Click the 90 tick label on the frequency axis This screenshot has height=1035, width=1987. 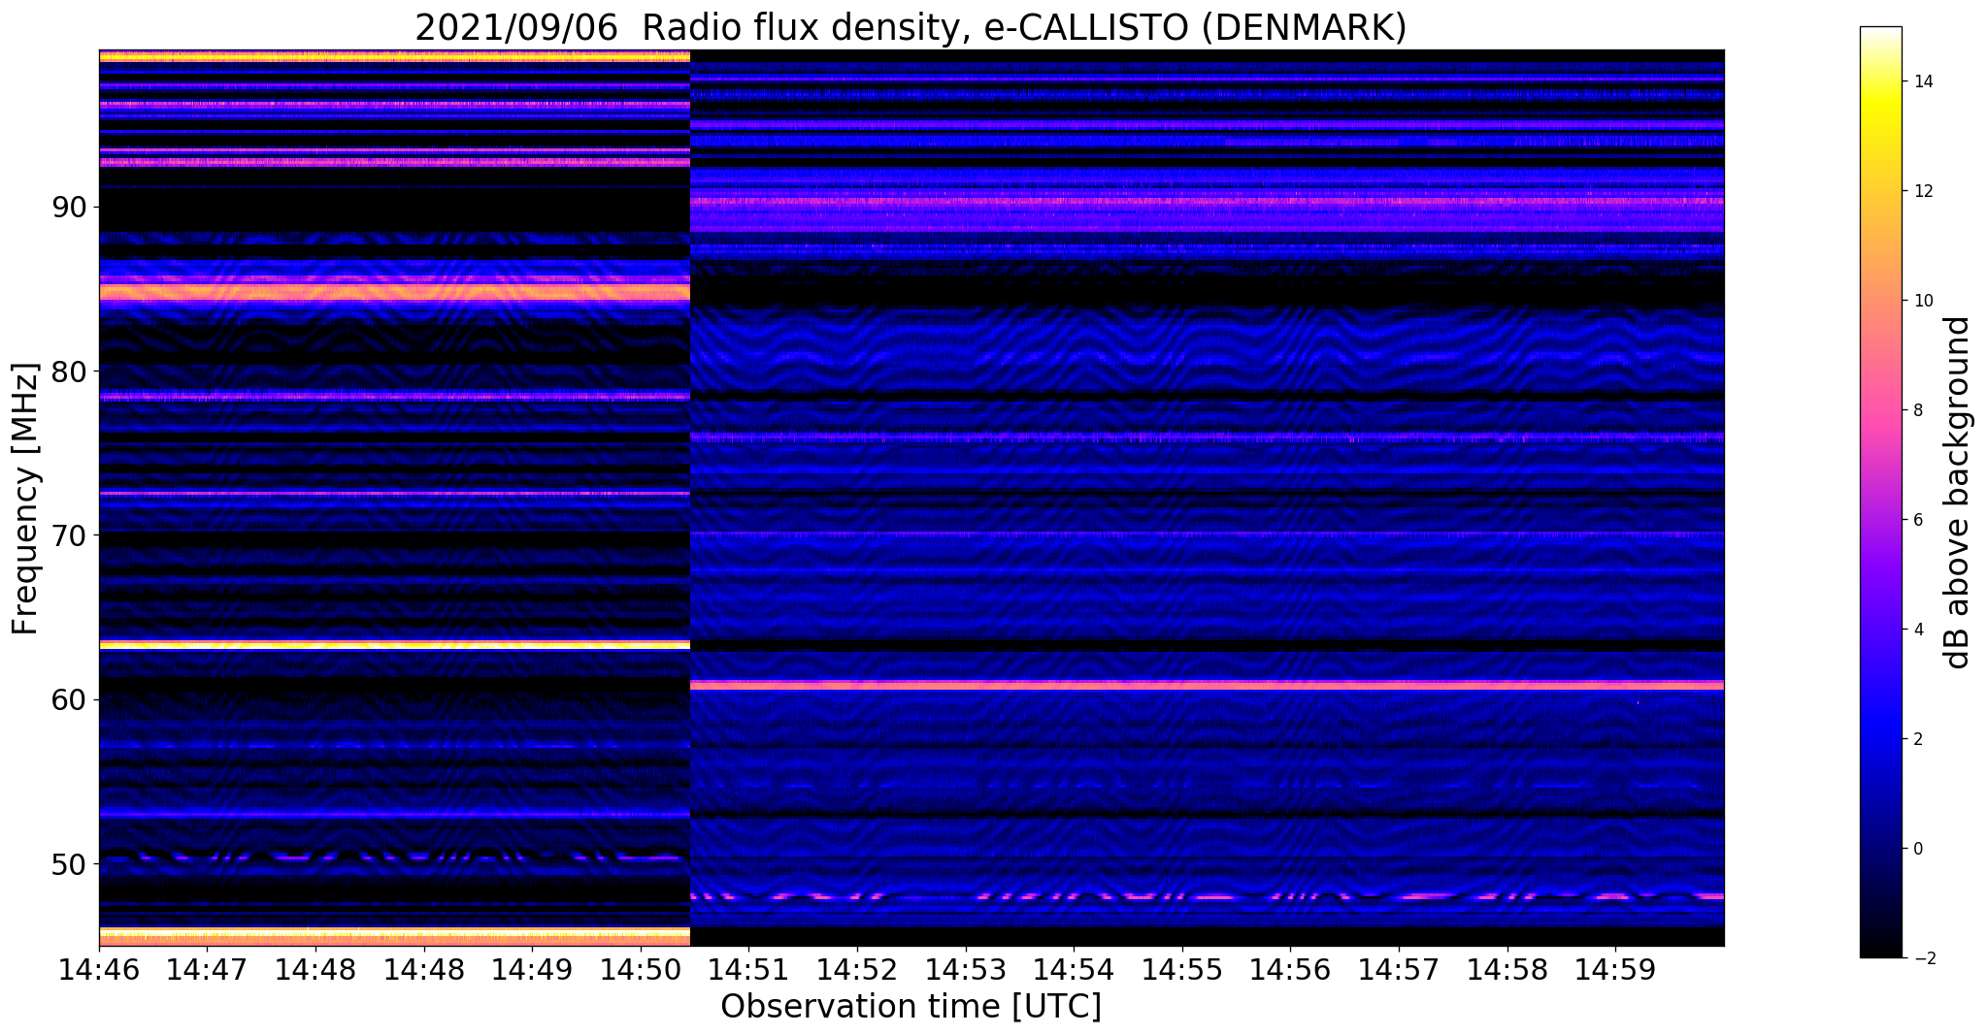pos(67,208)
